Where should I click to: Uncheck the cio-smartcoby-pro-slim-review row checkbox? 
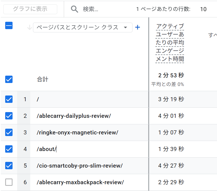[9, 166]
